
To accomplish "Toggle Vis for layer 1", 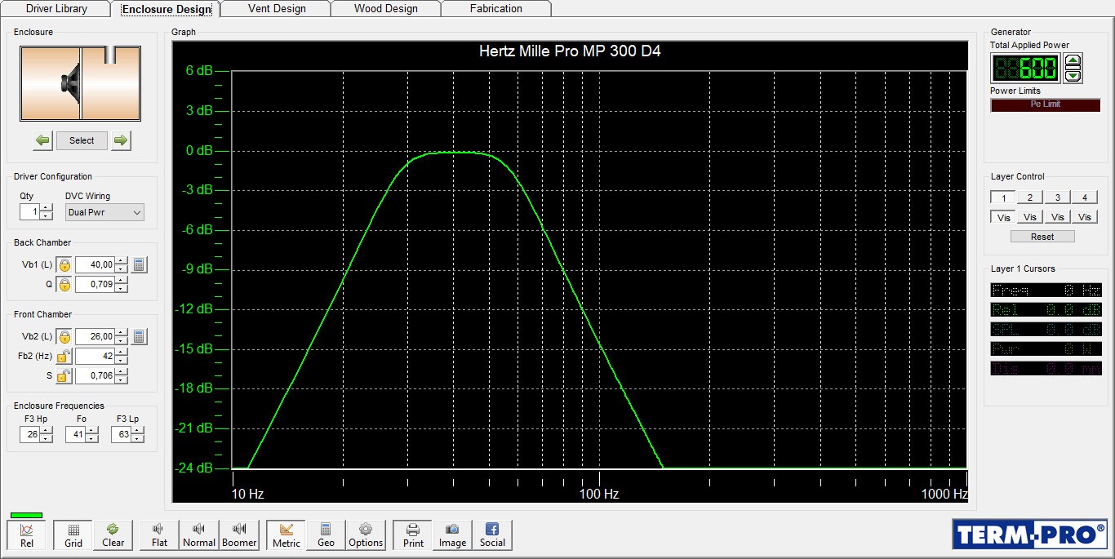I will click(1003, 217).
